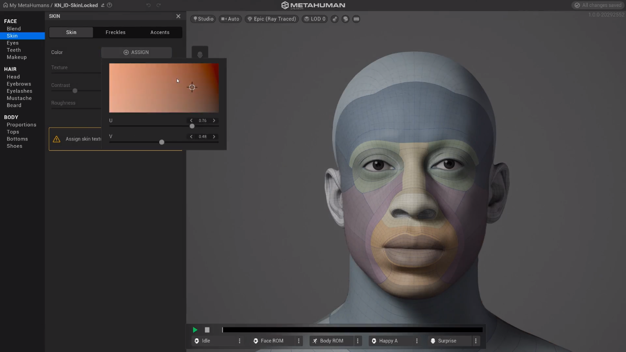The height and width of the screenshot is (352, 626).
Task: Open the Auto camera dropdown
Action: (x=230, y=19)
